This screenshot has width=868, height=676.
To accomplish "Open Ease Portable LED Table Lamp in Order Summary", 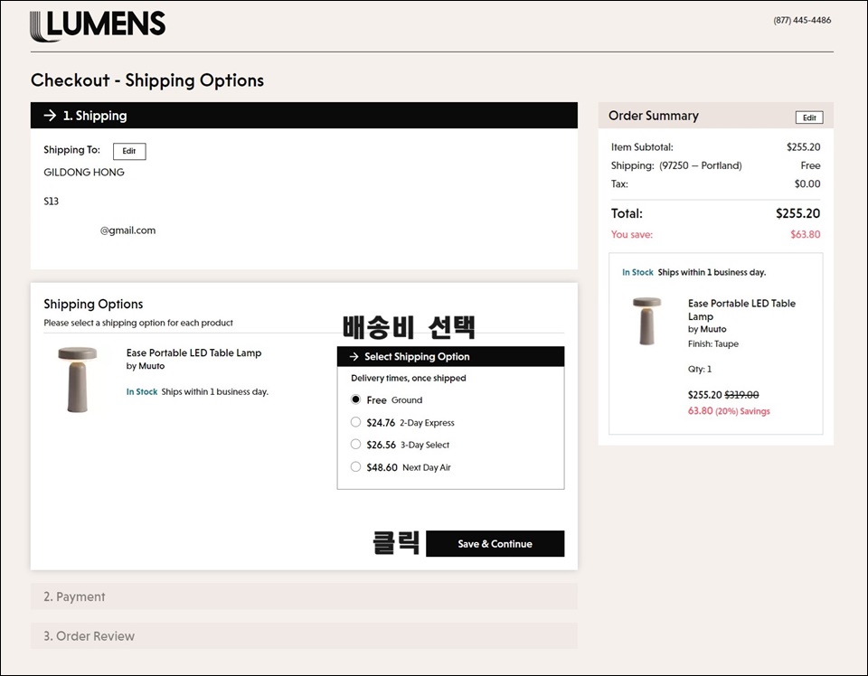I will (x=741, y=310).
